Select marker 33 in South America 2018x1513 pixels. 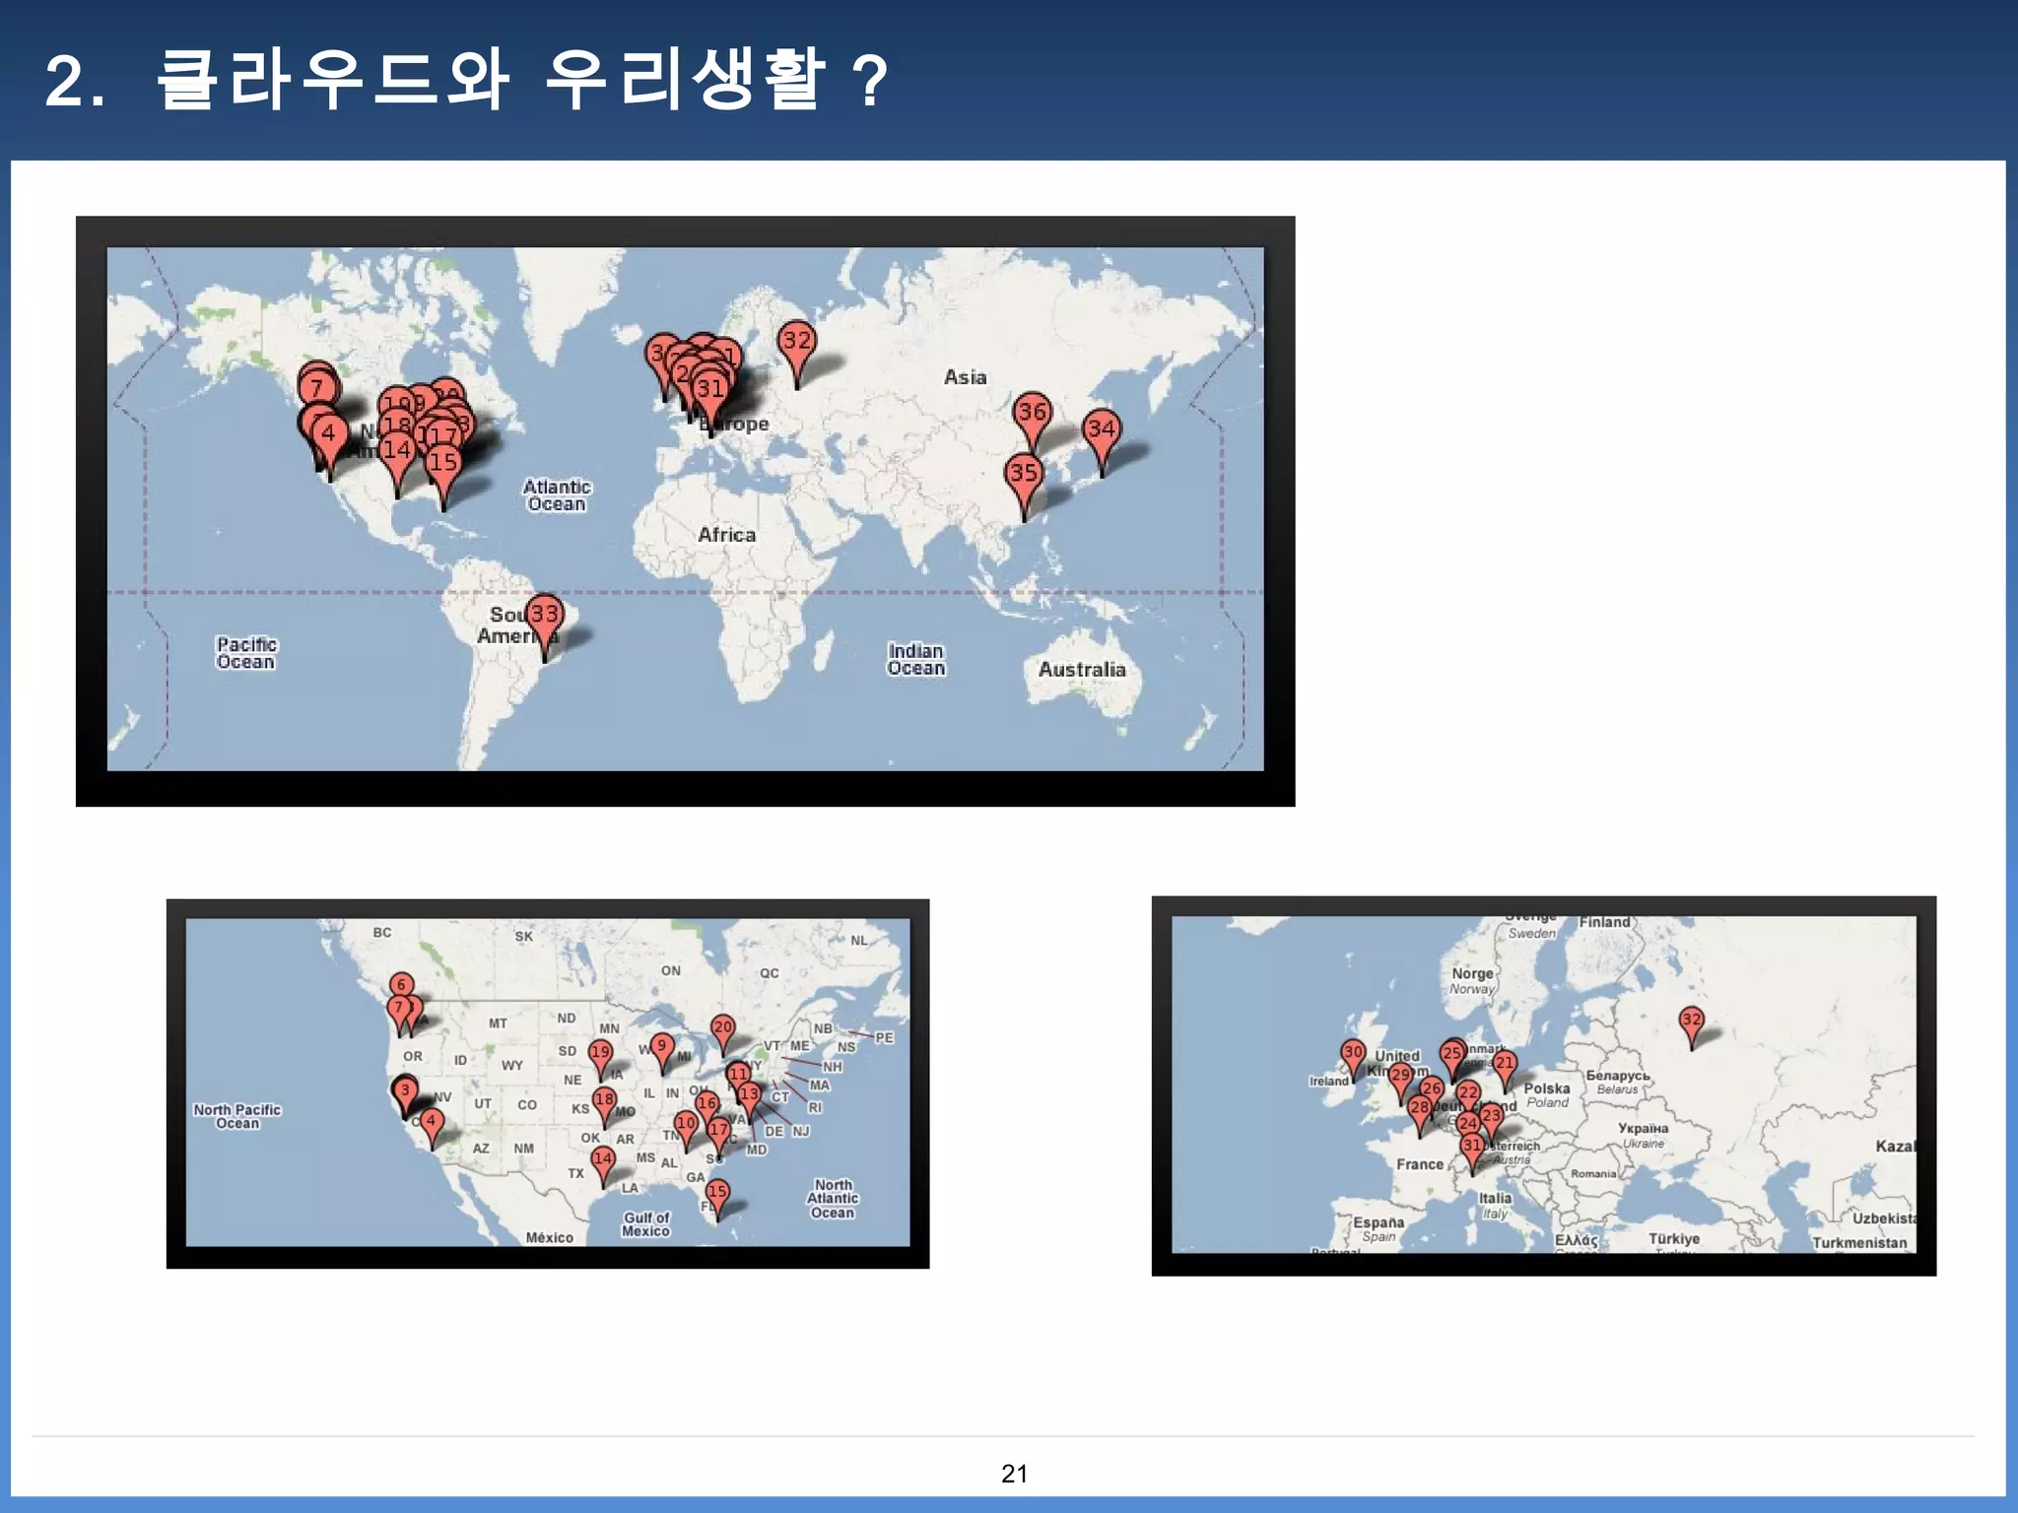coord(544,615)
